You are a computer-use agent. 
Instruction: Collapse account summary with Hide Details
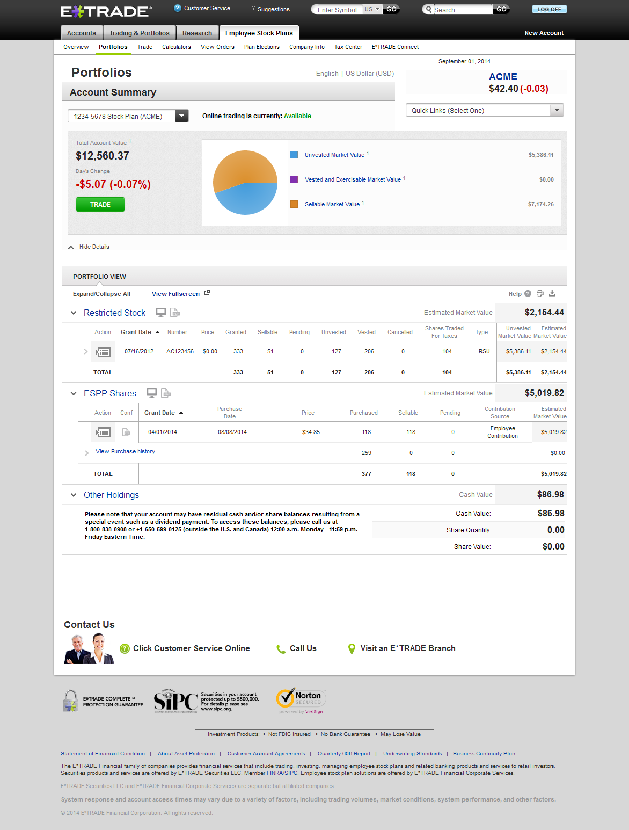tap(89, 247)
